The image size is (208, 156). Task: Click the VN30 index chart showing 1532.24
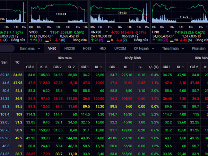(58, 14)
